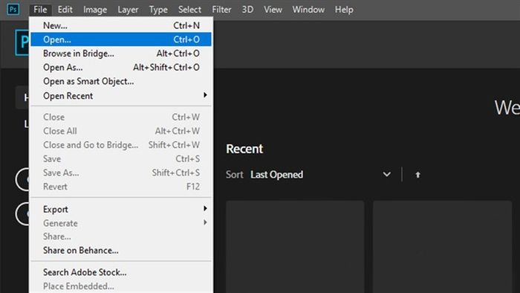This screenshot has height=293, width=520.
Task: Select the Open As... menu entry
Action: [x=121, y=68]
